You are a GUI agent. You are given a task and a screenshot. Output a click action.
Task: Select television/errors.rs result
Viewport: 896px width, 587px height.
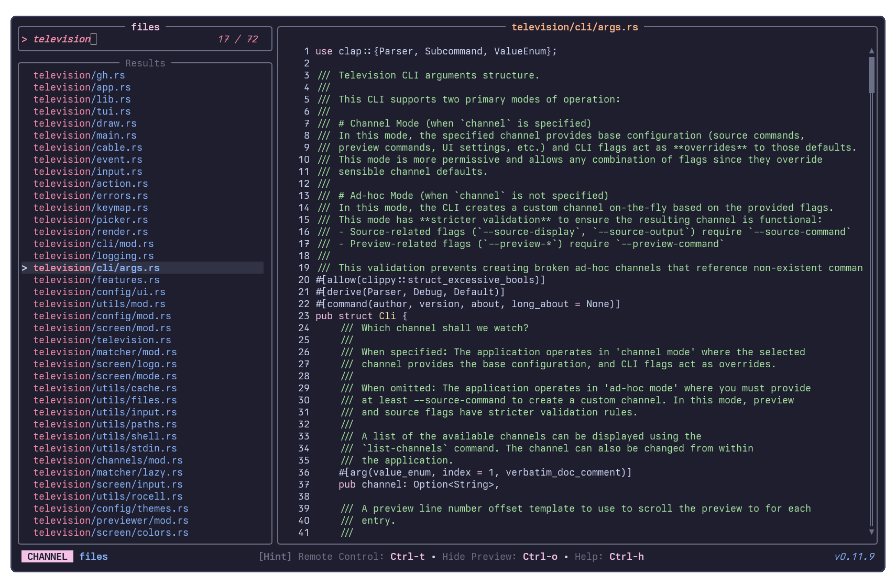(91, 196)
